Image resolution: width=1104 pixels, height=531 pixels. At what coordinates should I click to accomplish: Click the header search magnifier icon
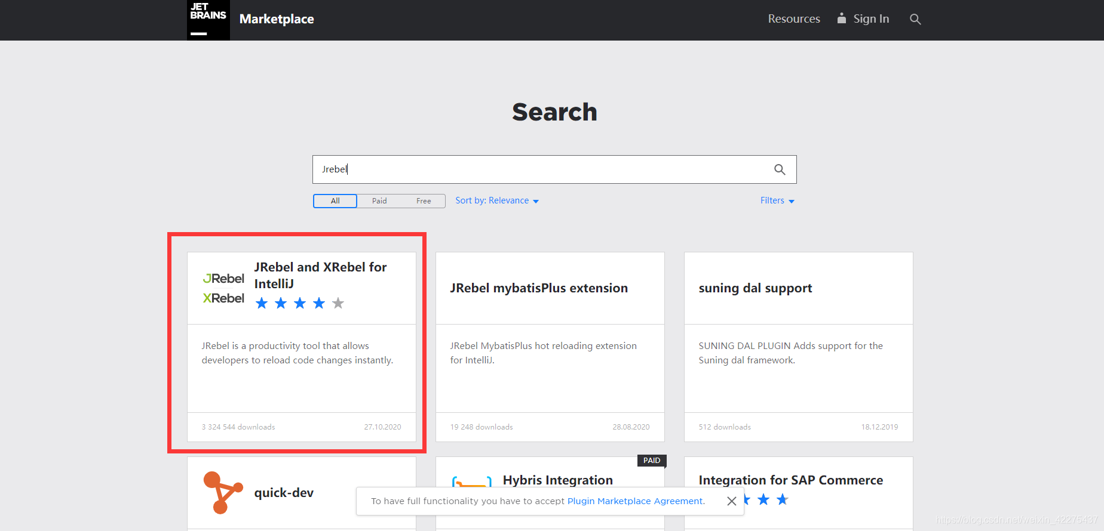pos(915,19)
